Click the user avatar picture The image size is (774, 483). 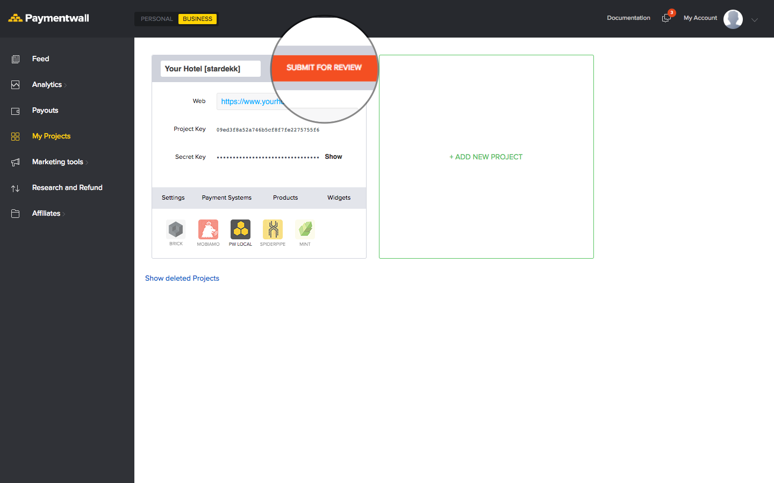733,19
